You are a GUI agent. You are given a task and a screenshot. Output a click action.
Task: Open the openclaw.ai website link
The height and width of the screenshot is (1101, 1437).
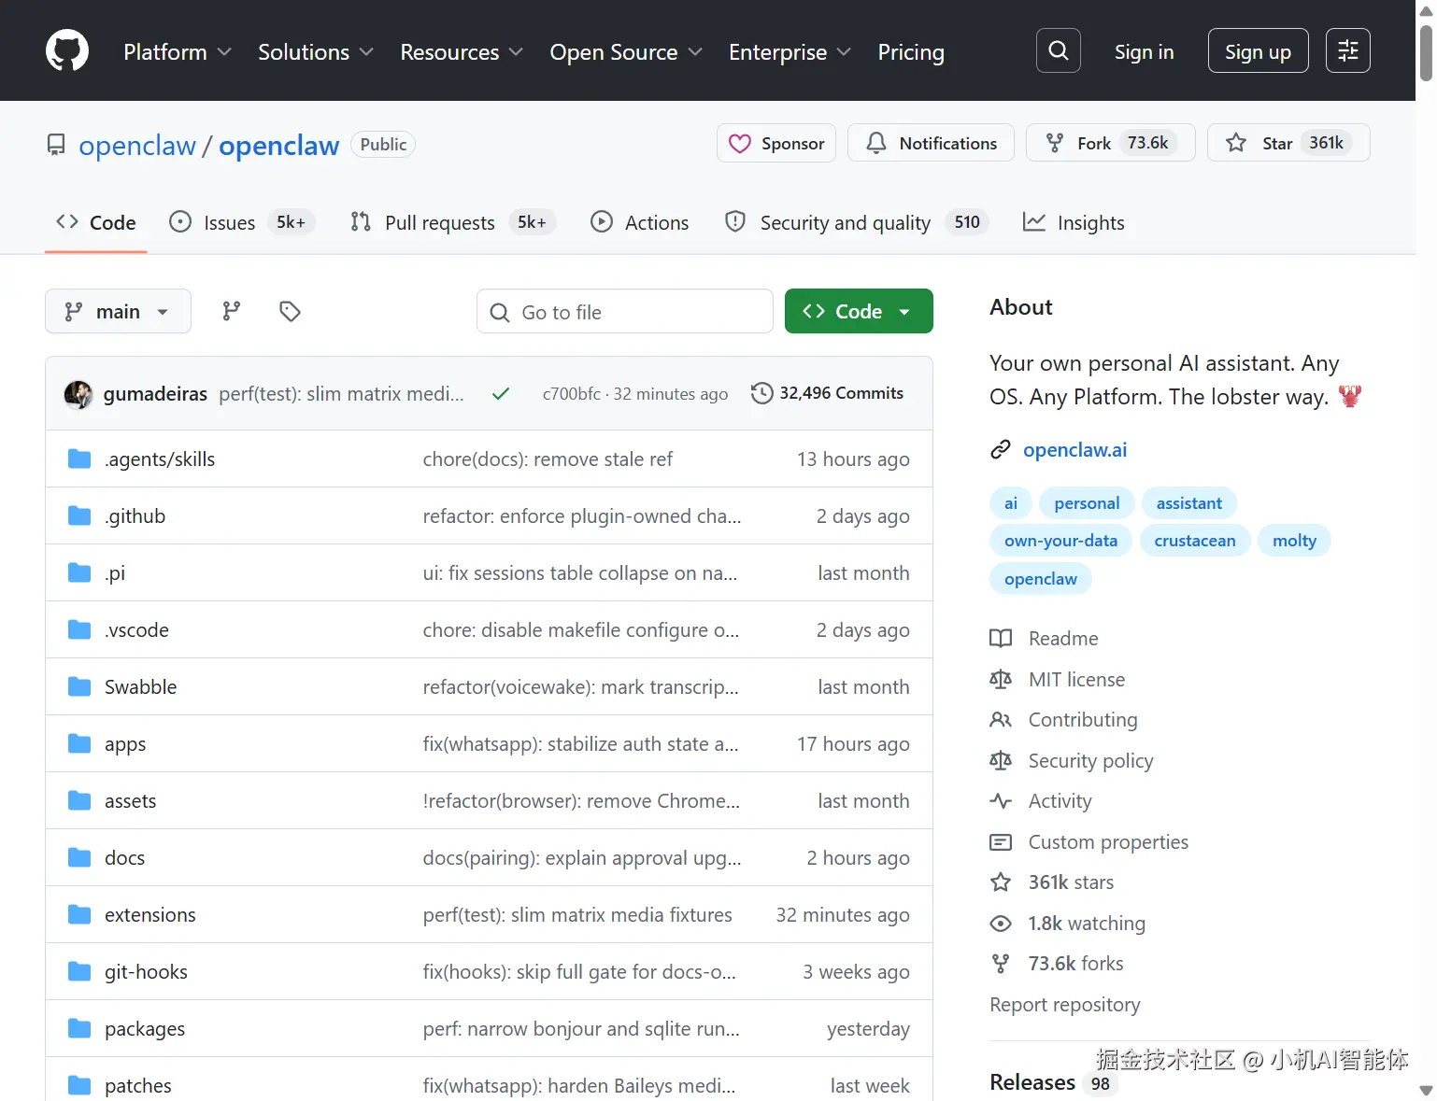pos(1074,450)
